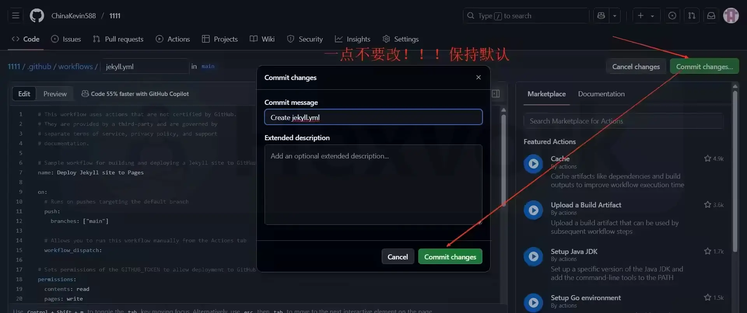Switch to the Preview toggle
The width and height of the screenshot is (747, 313).
55,94
